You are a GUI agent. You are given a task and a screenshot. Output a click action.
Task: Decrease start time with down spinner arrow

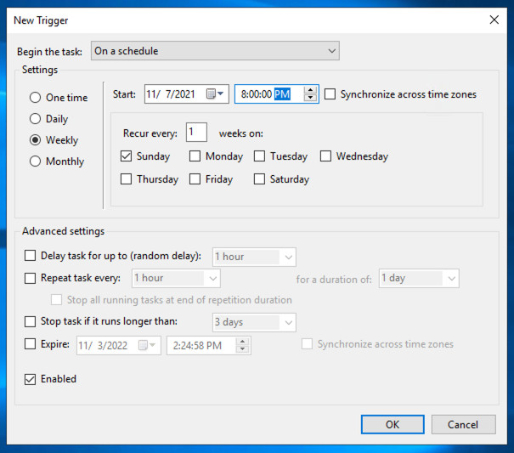pyautogui.click(x=310, y=99)
